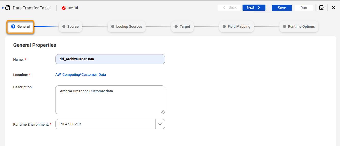The height and width of the screenshot is (146, 340).
Task: Expand the Runtime Environment dropdown arrow
Action: coord(160,124)
